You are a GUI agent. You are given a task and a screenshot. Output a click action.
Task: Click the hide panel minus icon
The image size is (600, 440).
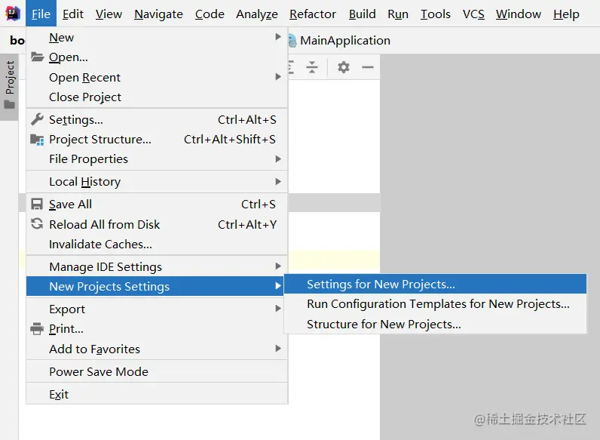368,67
